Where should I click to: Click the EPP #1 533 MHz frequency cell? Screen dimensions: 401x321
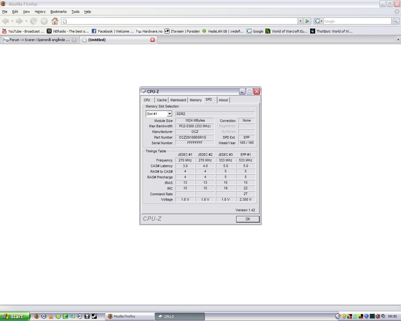[246, 160]
